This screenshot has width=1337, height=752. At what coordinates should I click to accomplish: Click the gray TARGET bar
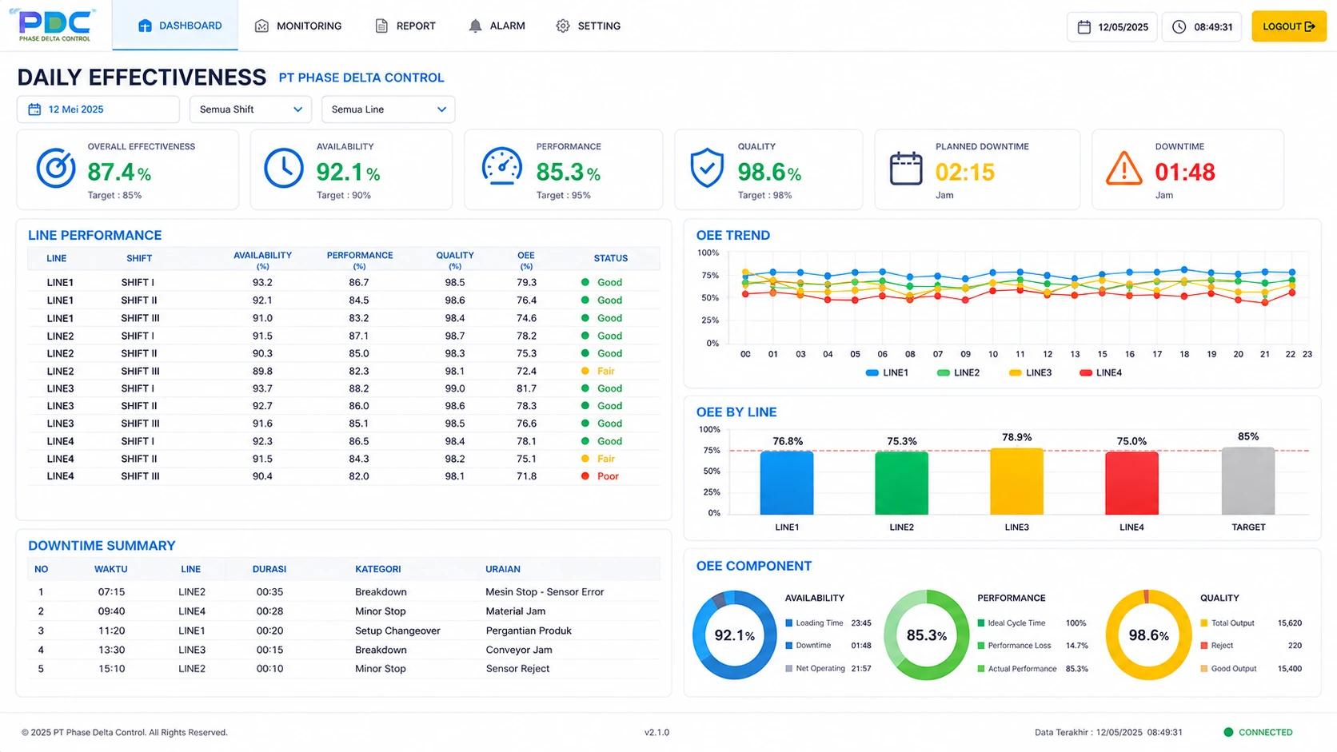1248,481
